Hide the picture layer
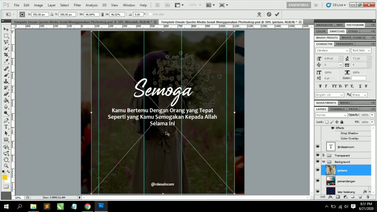This screenshot has height=212, width=377. (x=318, y=170)
